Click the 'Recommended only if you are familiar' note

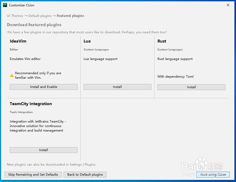click(x=38, y=75)
